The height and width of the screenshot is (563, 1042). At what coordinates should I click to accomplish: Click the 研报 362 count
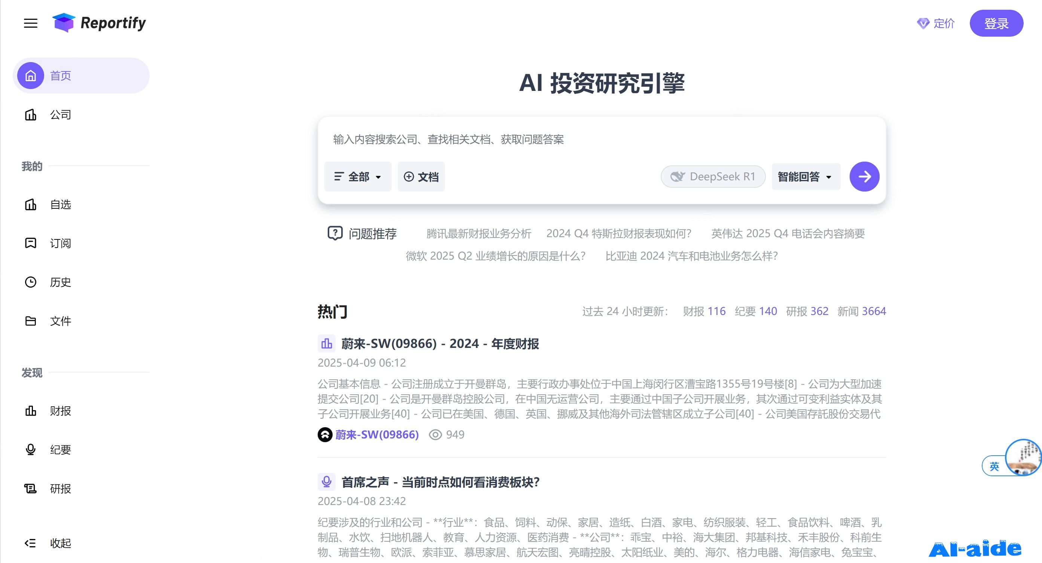(807, 312)
